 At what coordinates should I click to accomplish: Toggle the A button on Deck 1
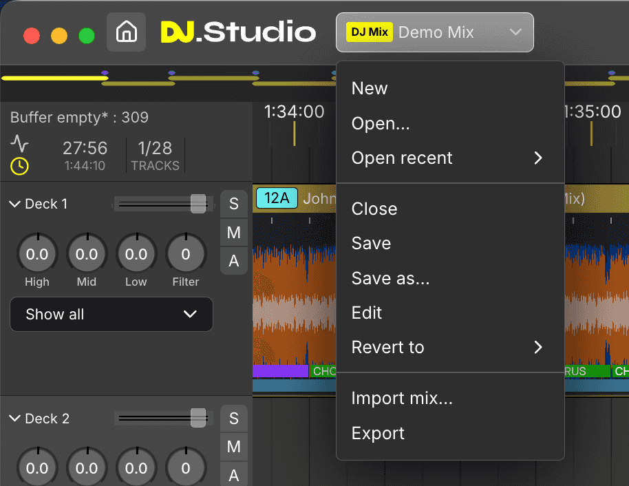[x=234, y=261]
